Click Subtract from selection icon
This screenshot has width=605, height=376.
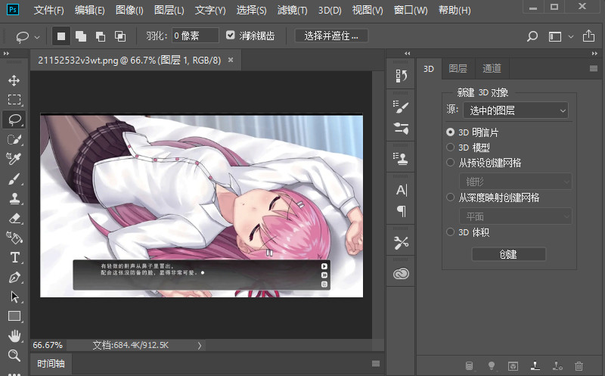101,36
